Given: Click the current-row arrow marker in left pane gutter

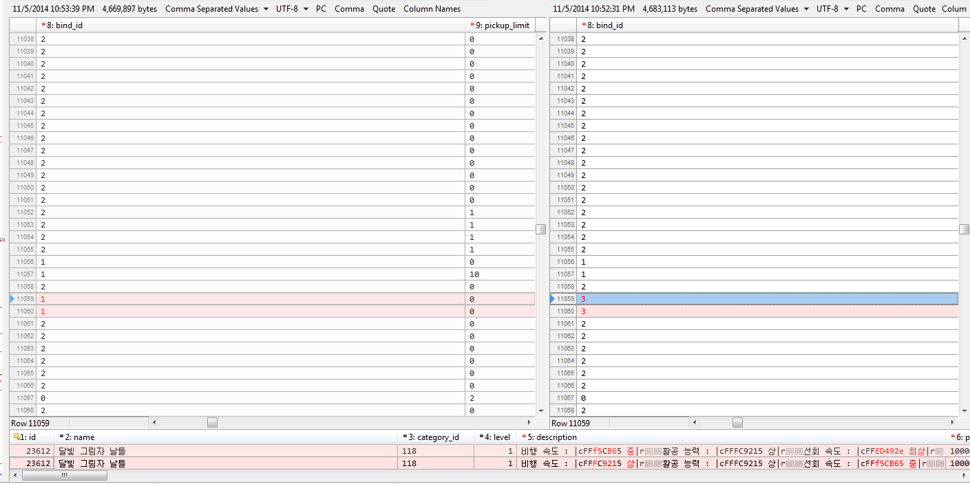Looking at the screenshot, I should point(12,299).
